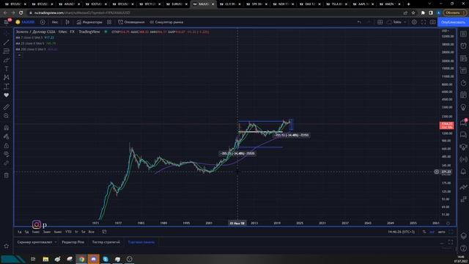
Task: Open File Explorer from the taskbar
Action: pos(45,259)
